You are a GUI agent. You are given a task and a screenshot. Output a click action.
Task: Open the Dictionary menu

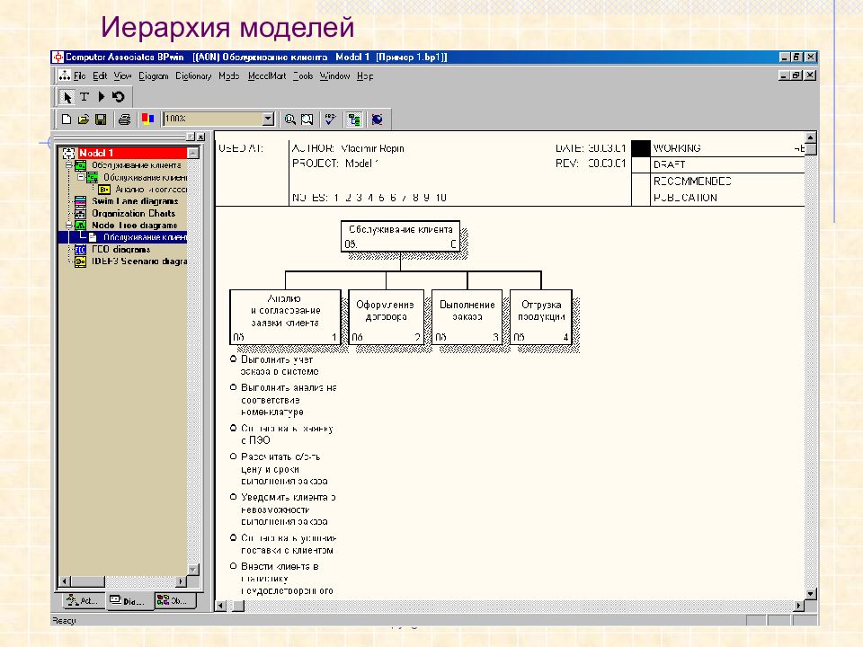[193, 75]
